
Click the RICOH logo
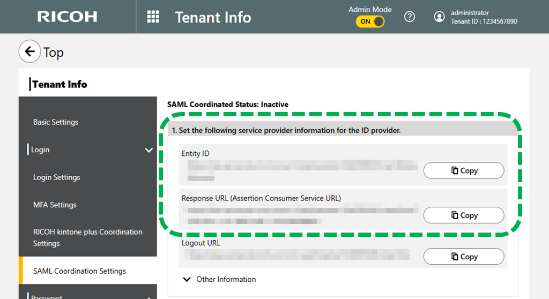(x=67, y=17)
